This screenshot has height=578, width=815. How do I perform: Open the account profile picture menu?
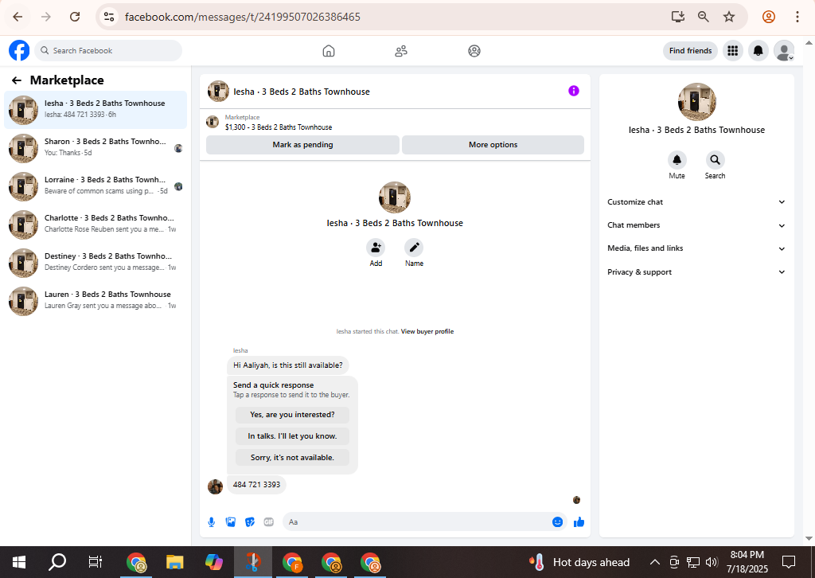click(x=784, y=50)
